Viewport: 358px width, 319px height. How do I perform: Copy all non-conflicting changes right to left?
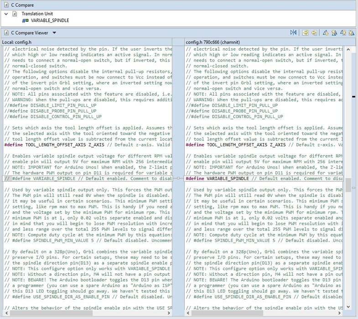click(x=305, y=33)
